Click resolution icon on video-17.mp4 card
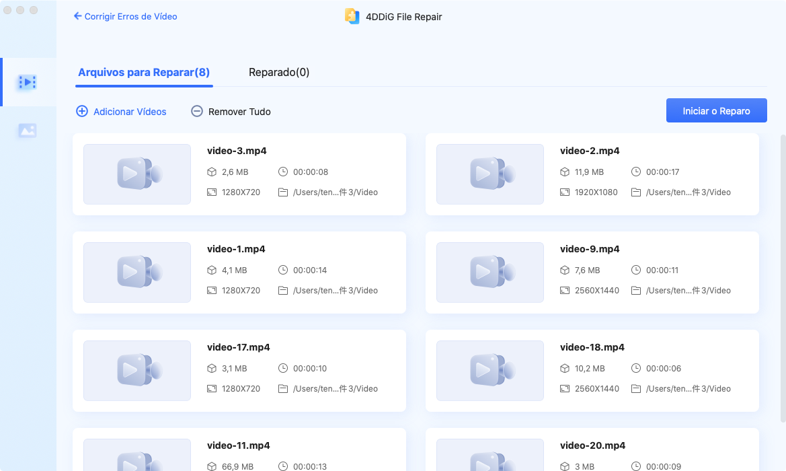The height and width of the screenshot is (471, 786). [212, 389]
